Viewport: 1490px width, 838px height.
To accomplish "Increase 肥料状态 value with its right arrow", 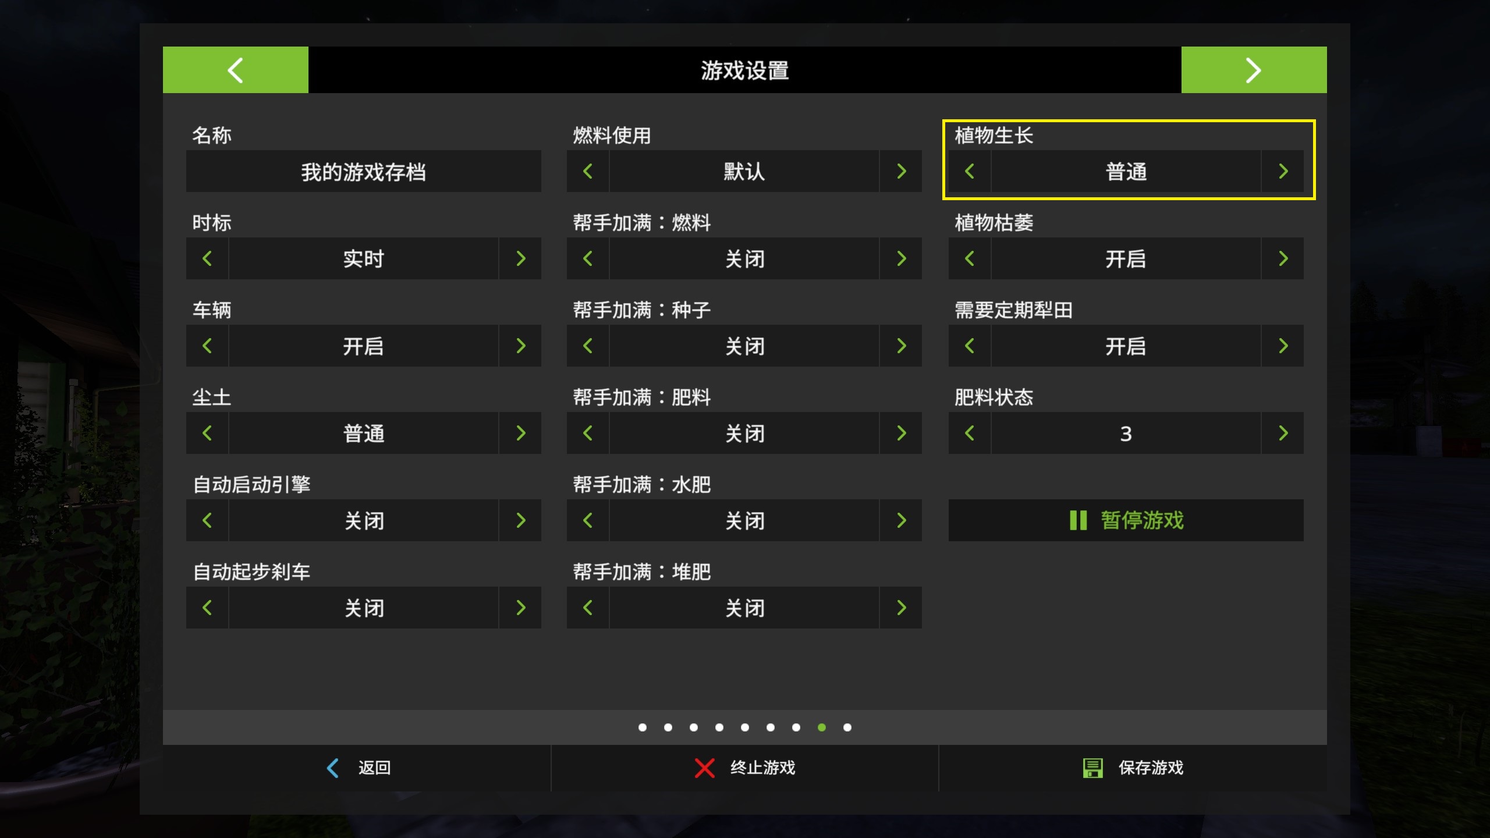I will point(1283,433).
